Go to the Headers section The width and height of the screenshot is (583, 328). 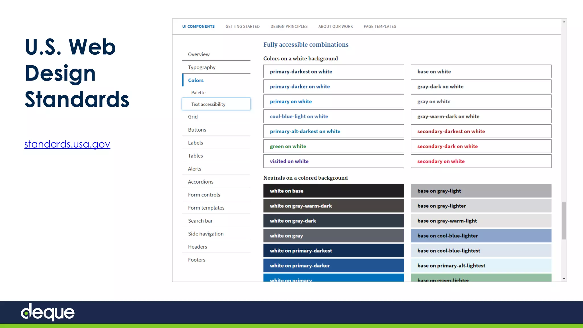point(216,247)
